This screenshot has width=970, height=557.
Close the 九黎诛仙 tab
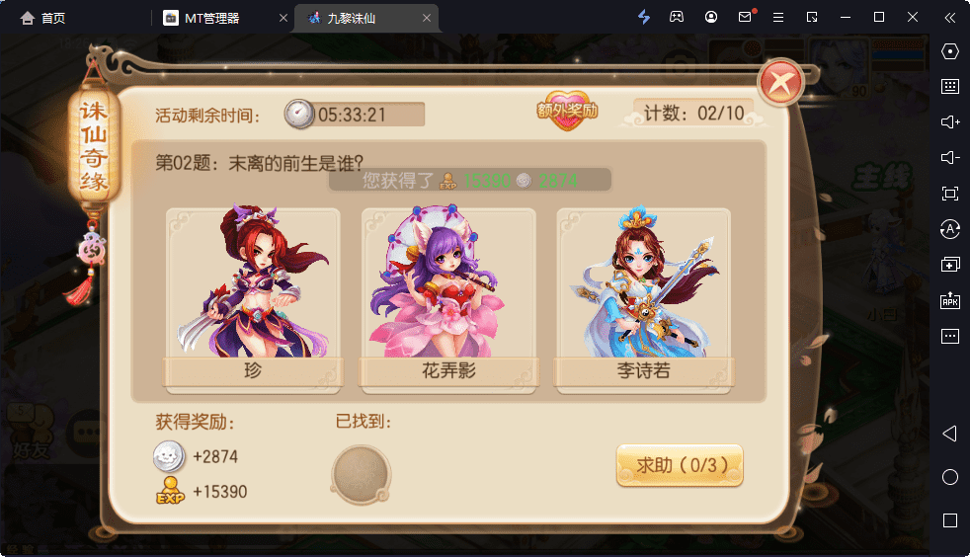pos(427,18)
